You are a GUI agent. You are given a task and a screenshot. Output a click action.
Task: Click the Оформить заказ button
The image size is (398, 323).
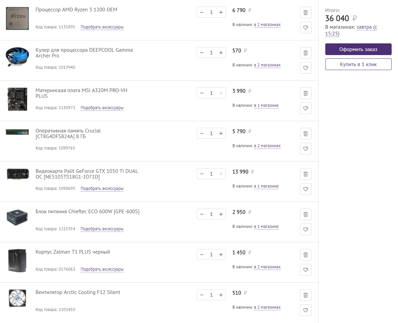[x=358, y=49]
